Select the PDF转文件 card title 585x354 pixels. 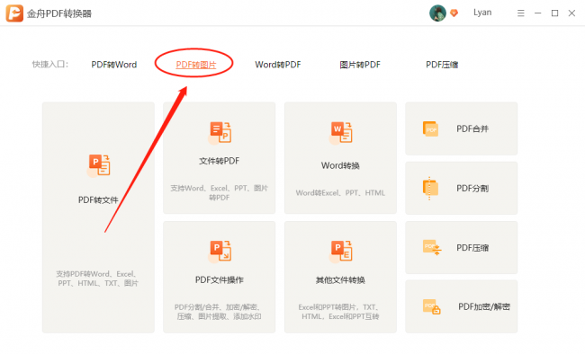(98, 200)
